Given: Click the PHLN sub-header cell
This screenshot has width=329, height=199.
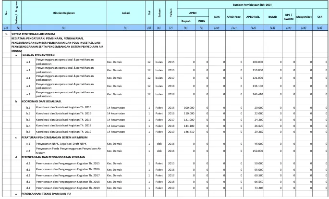Looking at the screenshot, I should click(x=202, y=21).
